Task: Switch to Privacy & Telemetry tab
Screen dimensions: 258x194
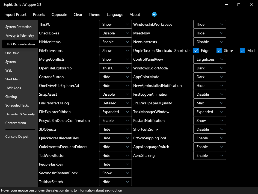Action: coord(20,36)
